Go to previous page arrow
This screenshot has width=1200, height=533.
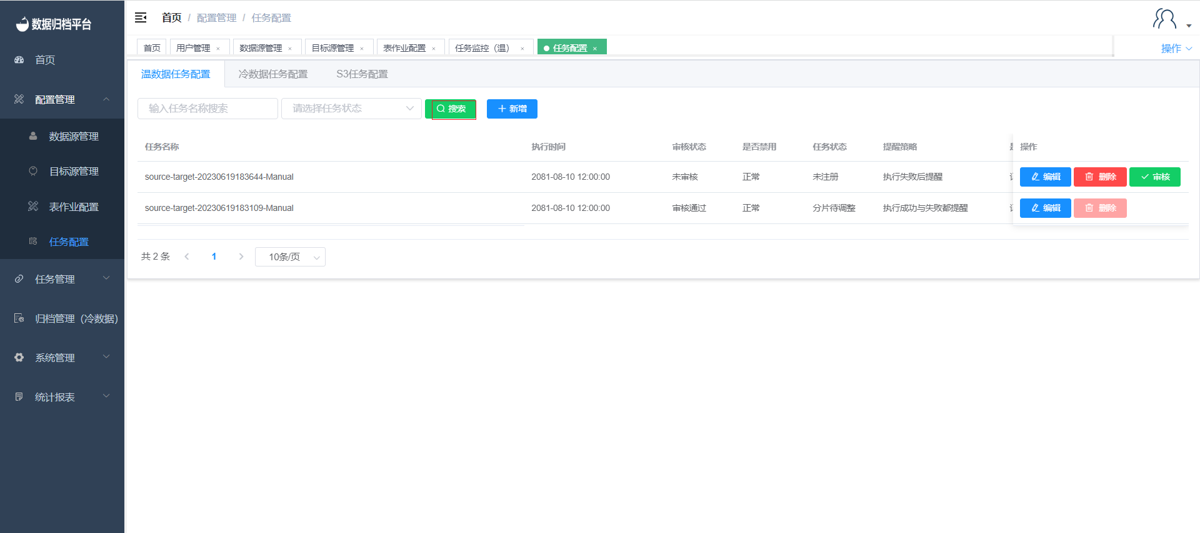tap(186, 257)
